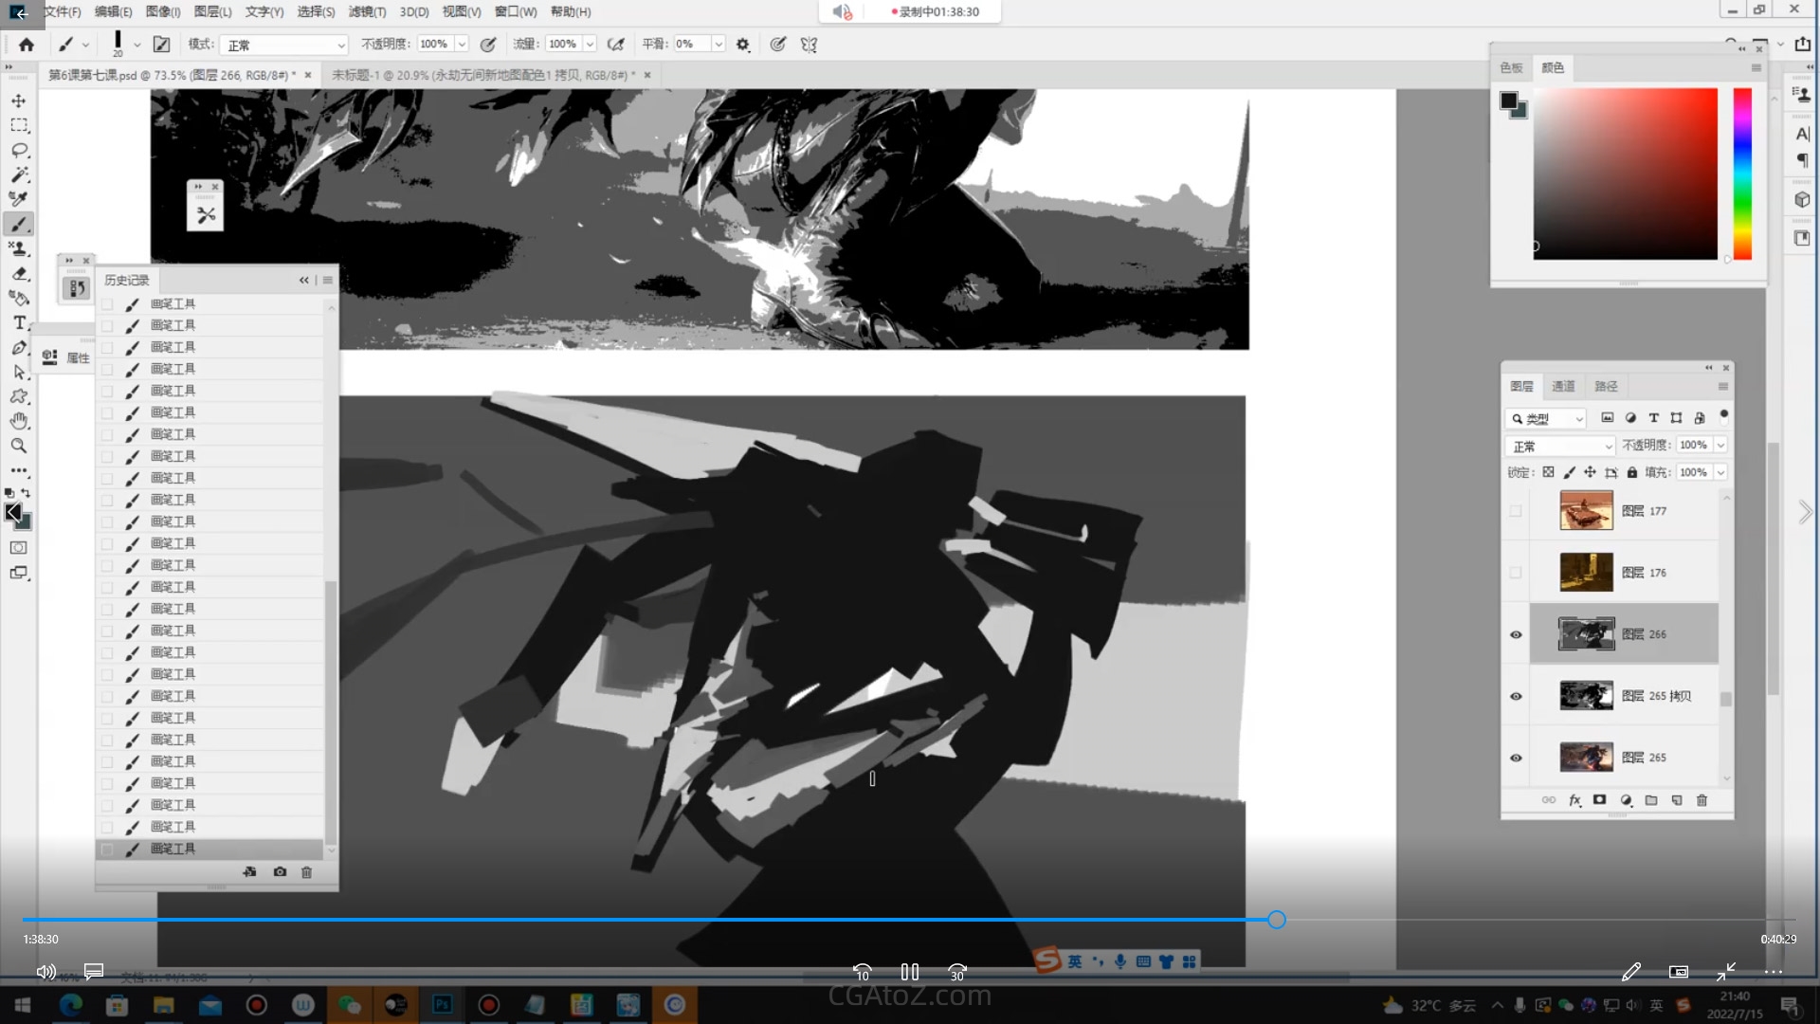Toggle visibility of layer 265 拷贝
Image resolution: width=1820 pixels, height=1024 pixels.
tap(1516, 696)
